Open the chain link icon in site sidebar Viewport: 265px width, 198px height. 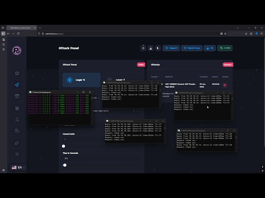pyautogui.click(x=17, y=143)
